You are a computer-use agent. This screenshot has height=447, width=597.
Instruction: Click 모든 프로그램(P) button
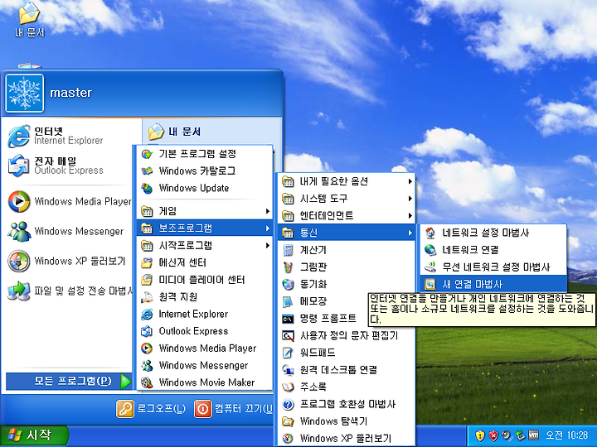click(69, 381)
